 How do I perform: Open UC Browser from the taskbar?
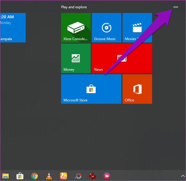pos(63,176)
